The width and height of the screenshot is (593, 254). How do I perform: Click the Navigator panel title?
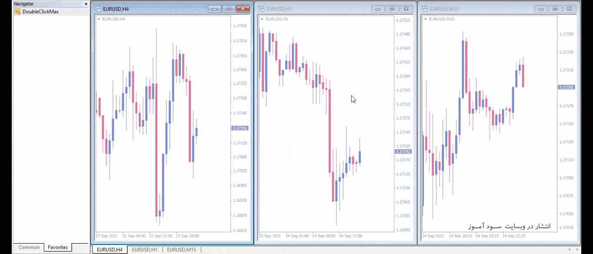tap(23, 4)
